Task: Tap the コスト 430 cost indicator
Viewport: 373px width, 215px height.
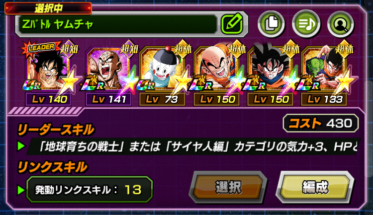Action: tap(321, 123)
